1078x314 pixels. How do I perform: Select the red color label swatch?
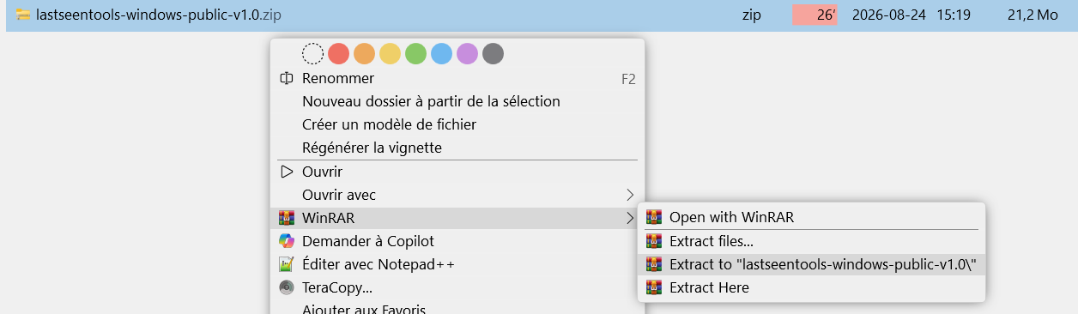338,54
